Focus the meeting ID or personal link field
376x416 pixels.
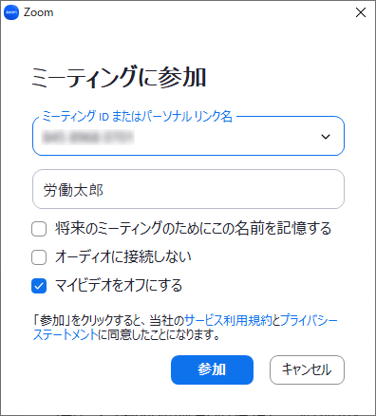click(188, 136)
